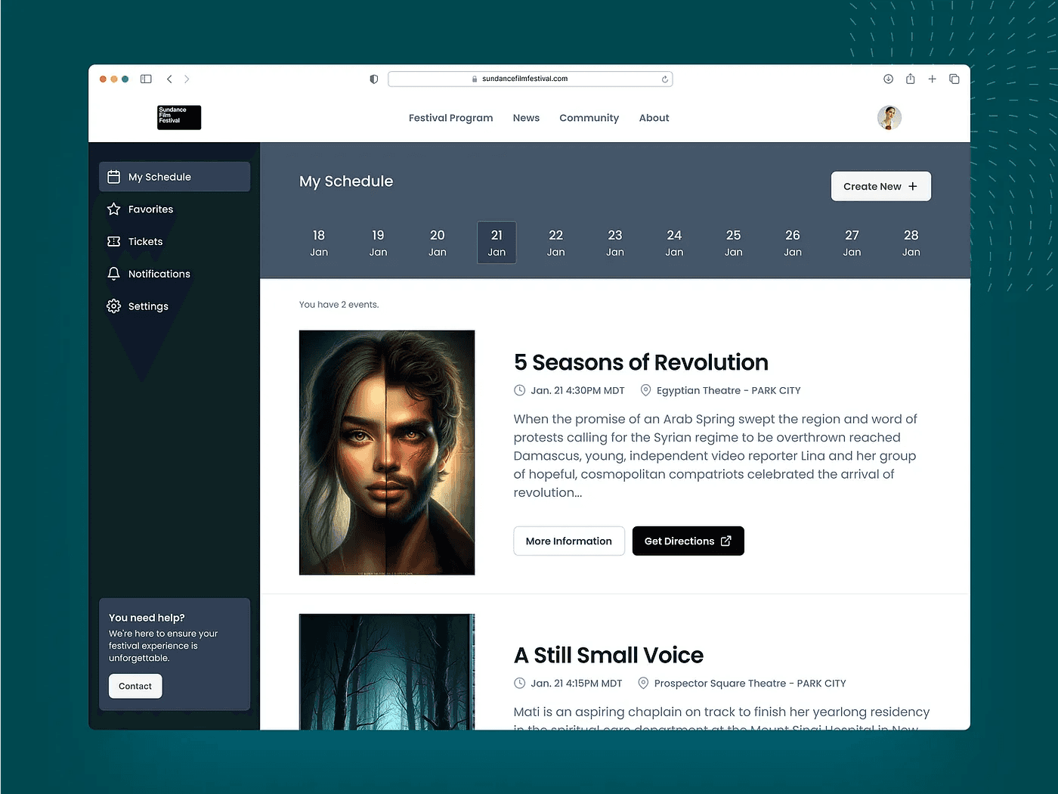Viewport: 1058px width, 794px height.
Task: Select the 22 Jan date tab
Action: pyautogui.click(x=556, y=243)
